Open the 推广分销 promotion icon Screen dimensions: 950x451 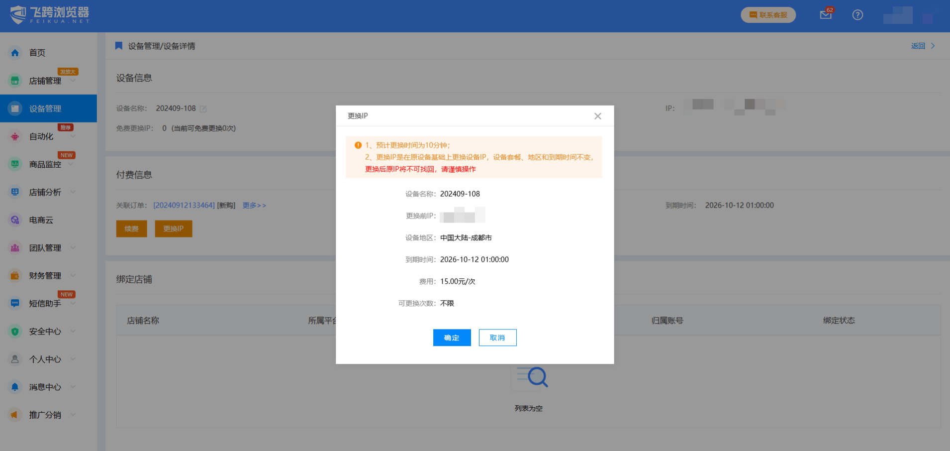pos(15,415)
